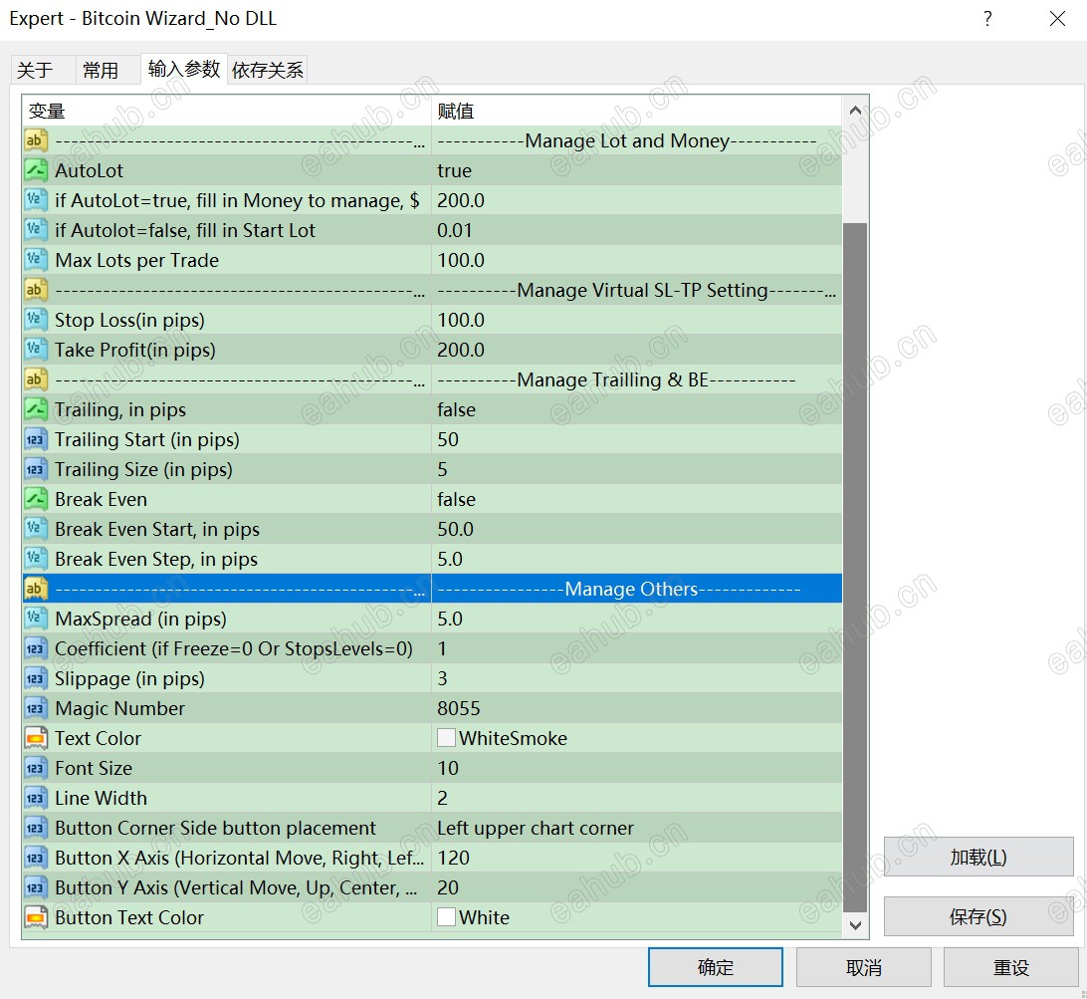Click the vertical scrollbar thumb
1087x999 pixels.
[855, 568]
